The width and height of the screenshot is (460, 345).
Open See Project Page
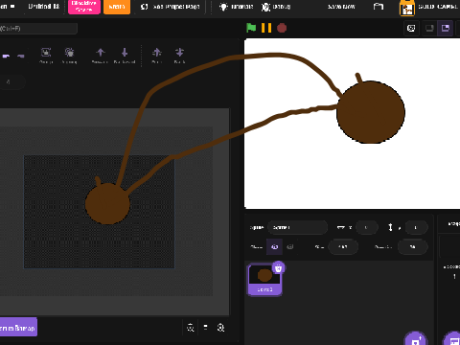pyautogui.click(x=171, y=7)
